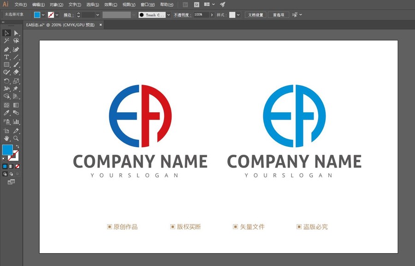
Task: Select the Curvature tool
Action: click(x=16, y=50)
